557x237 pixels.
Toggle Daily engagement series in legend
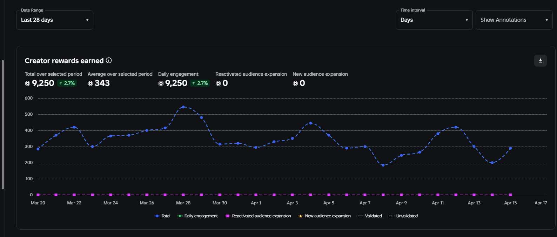[197, 216]
